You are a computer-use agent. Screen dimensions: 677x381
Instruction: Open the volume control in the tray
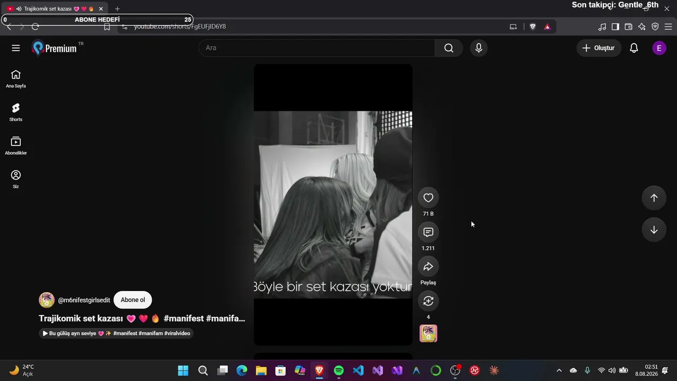[x=612, y=370]
